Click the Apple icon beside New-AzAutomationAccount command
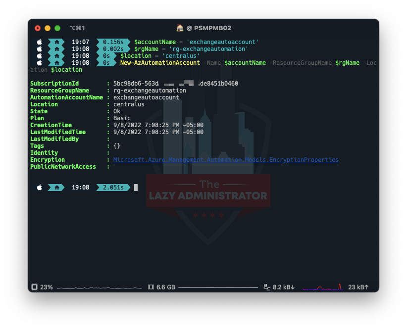 [40, 63]
